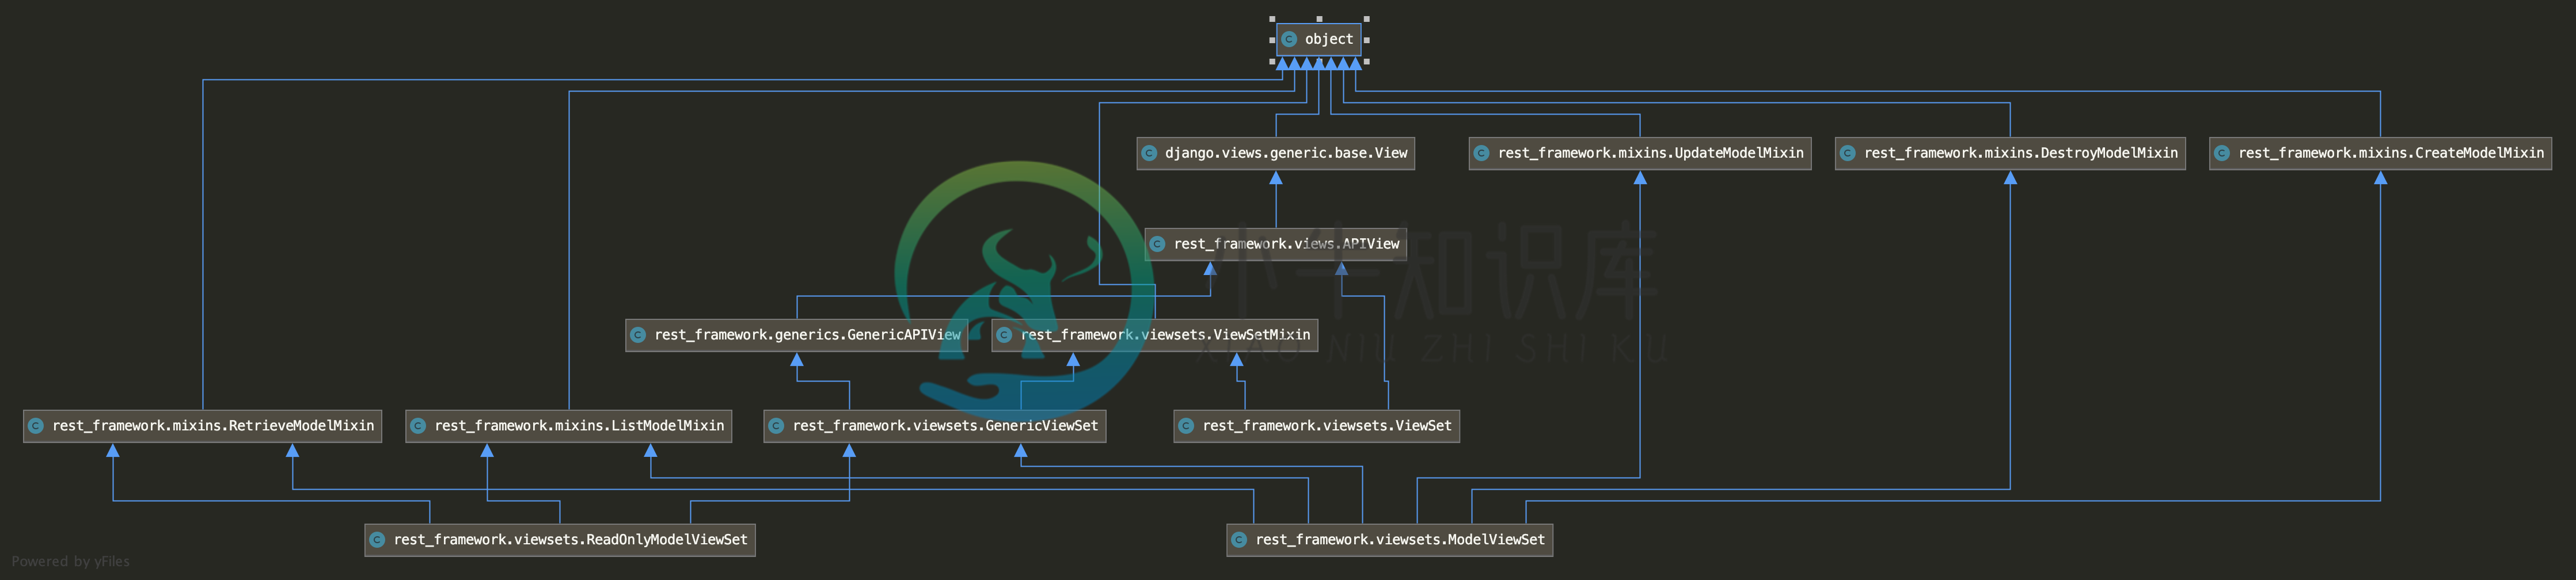
Task: Click class icon of RetrieveModelMixin node
Action: (36, 426)
